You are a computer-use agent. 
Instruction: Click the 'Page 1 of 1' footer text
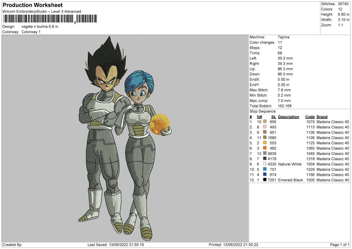point(340,244)
